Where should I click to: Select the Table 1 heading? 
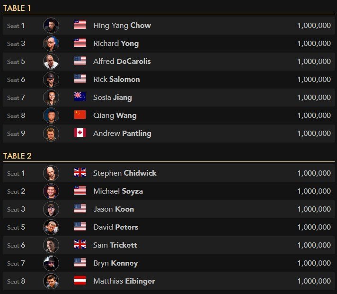(18, 8)
